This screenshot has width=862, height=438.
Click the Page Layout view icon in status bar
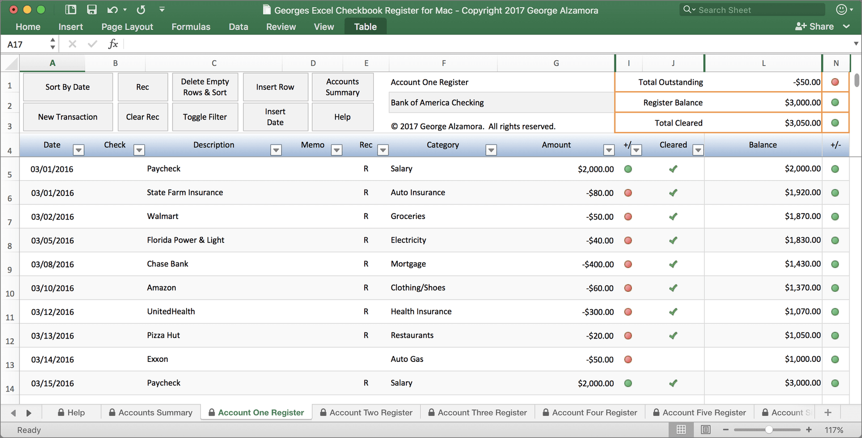[x=705, y=429]
